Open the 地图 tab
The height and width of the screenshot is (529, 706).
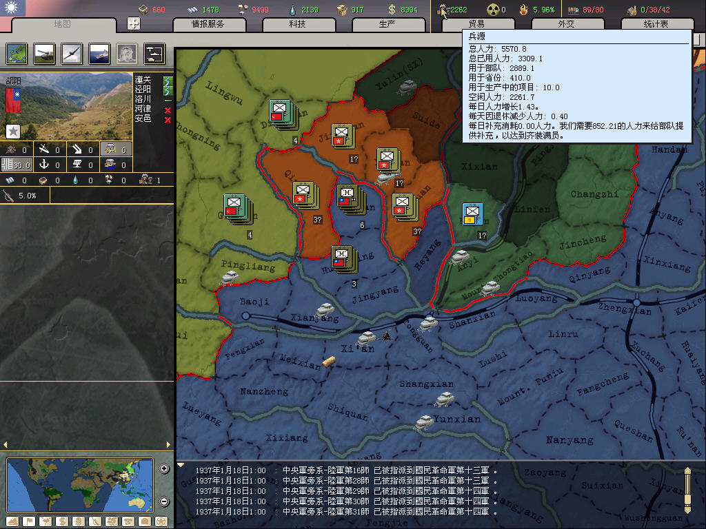63,24
